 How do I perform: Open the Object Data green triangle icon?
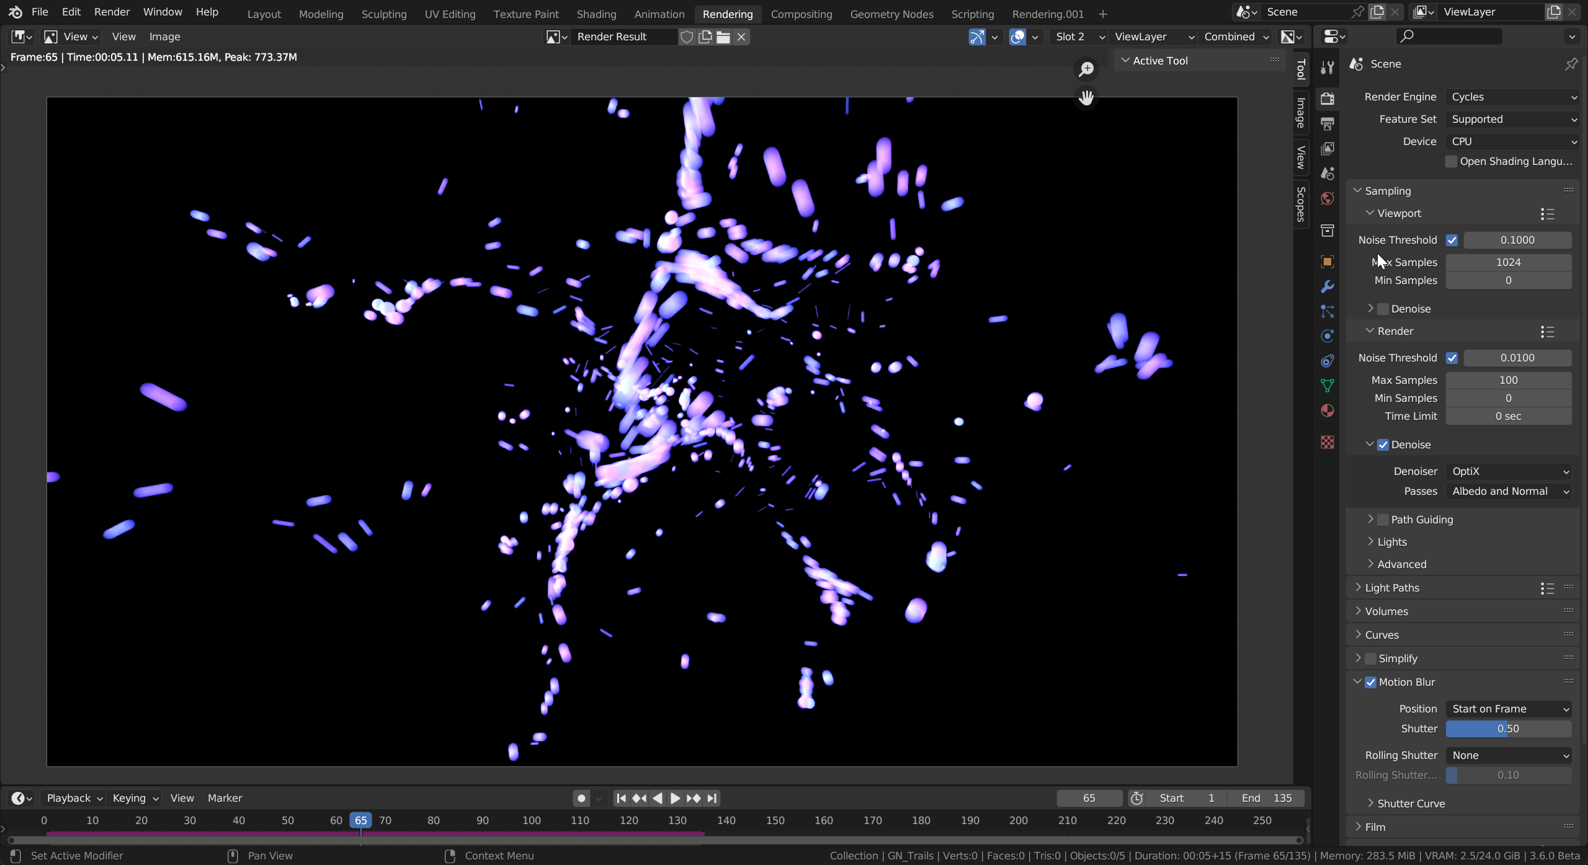(1327, 386)
